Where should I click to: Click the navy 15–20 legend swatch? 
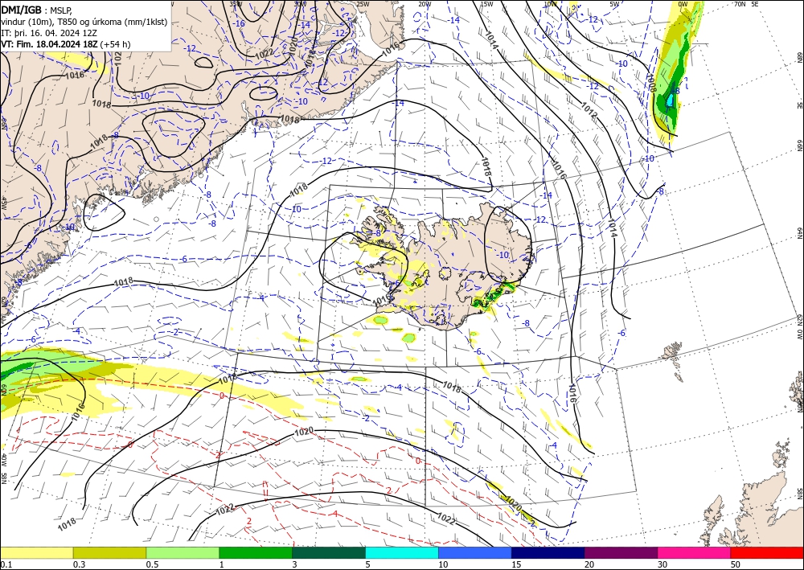[548, 552]
